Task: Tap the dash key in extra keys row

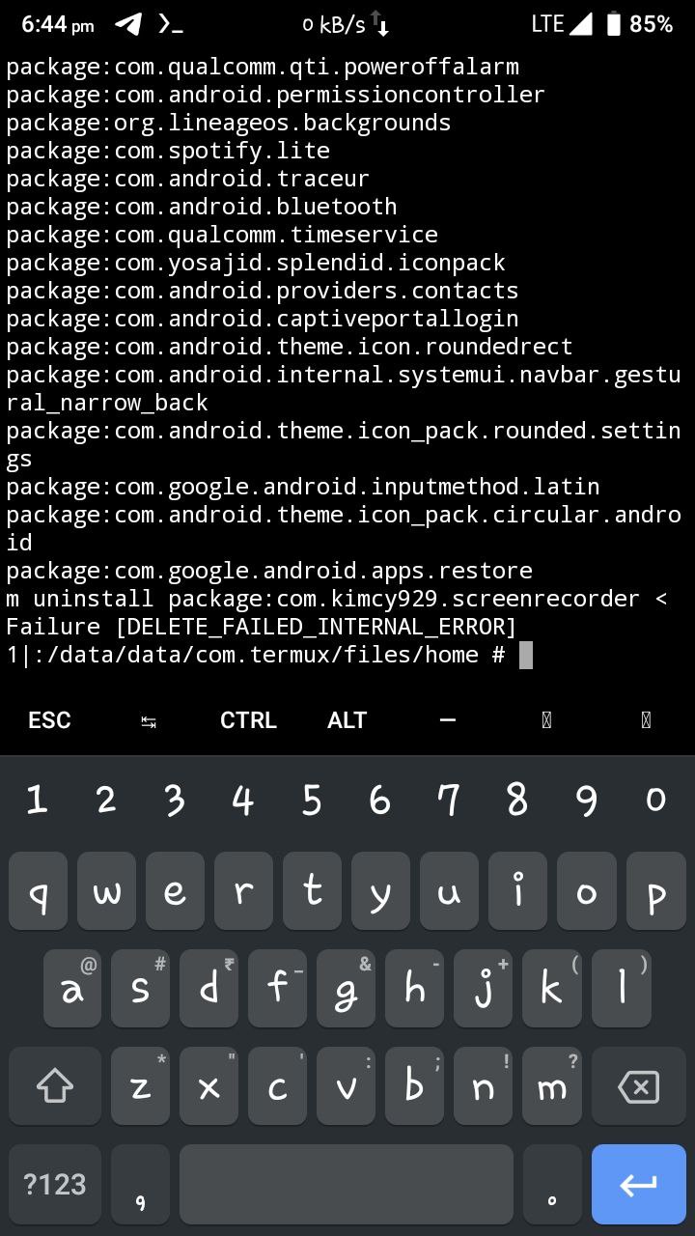Action: coord(447,720)
